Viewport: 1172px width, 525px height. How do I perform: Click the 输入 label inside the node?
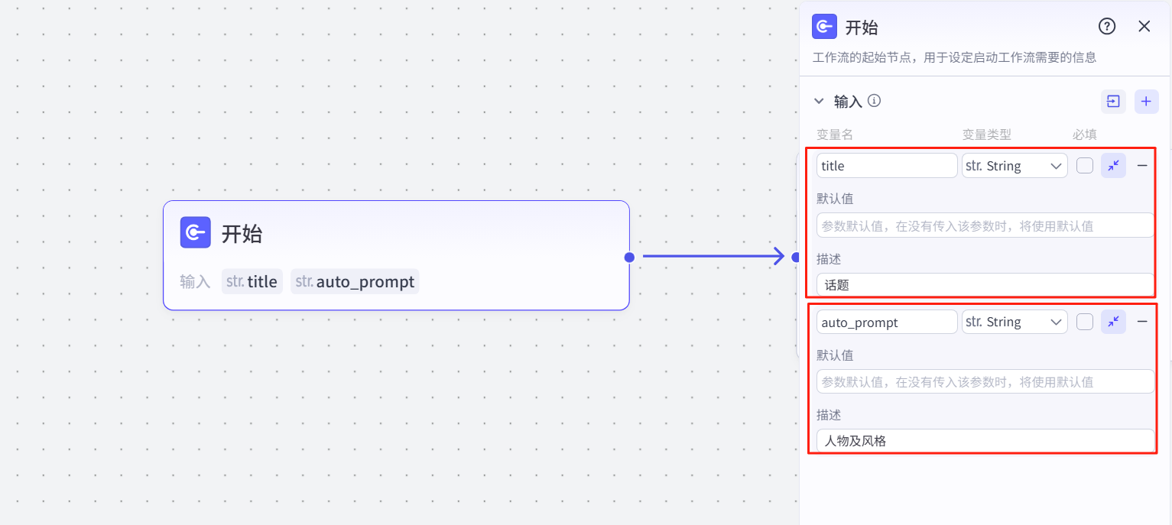coord(195,281)
